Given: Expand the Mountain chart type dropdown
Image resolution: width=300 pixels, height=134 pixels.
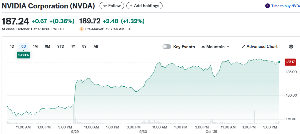Looking at the screenshot, I should tap(228, 47).
